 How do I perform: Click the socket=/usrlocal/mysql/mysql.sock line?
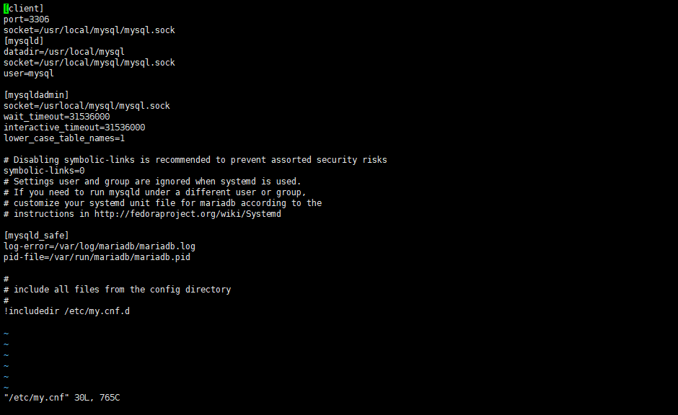[87, 106]
